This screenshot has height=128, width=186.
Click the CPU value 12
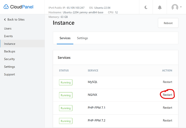pos(116,12)
